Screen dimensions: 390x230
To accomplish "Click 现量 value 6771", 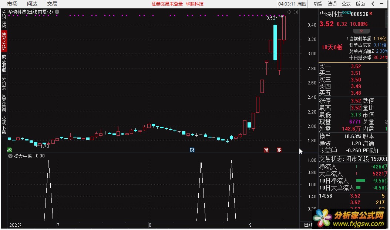I will pyautogui.click(x=355, y=122).
